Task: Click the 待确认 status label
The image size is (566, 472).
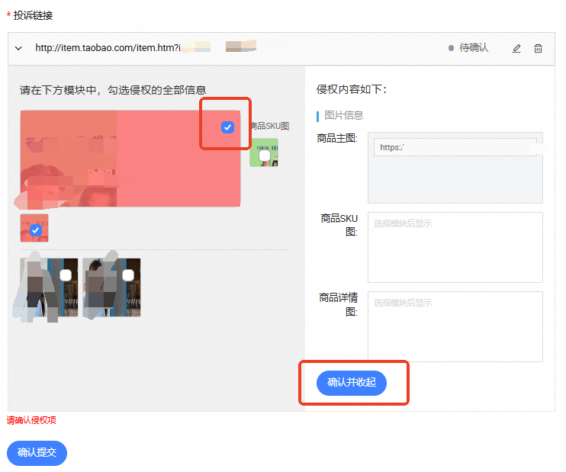Action: point(474,47)
